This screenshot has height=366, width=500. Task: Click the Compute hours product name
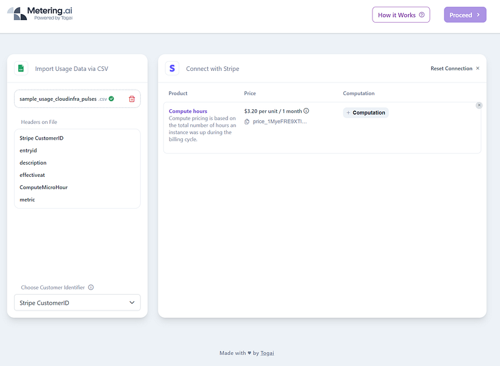187,110
